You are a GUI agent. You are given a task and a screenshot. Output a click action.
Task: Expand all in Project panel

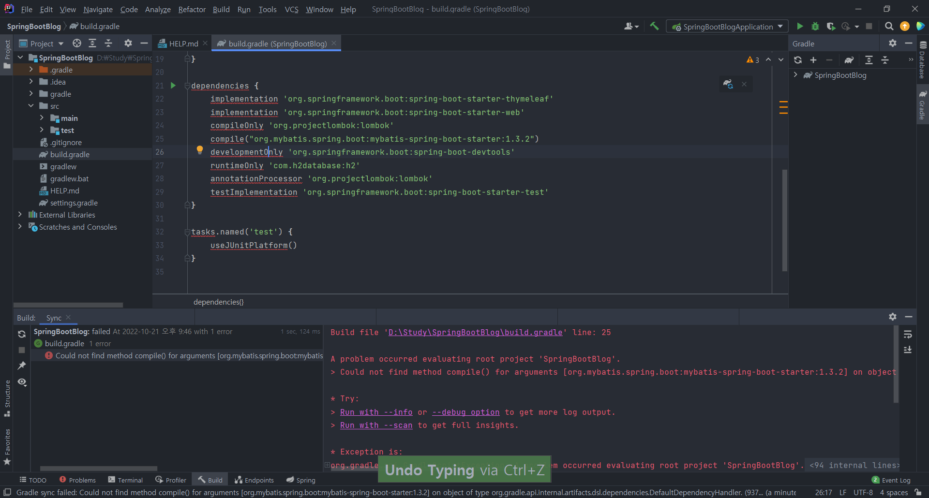click(x=92, y=44)
